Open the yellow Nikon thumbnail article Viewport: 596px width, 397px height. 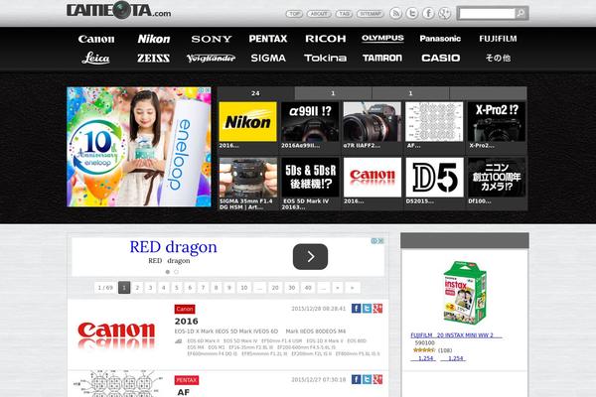(x=247, y=121)
